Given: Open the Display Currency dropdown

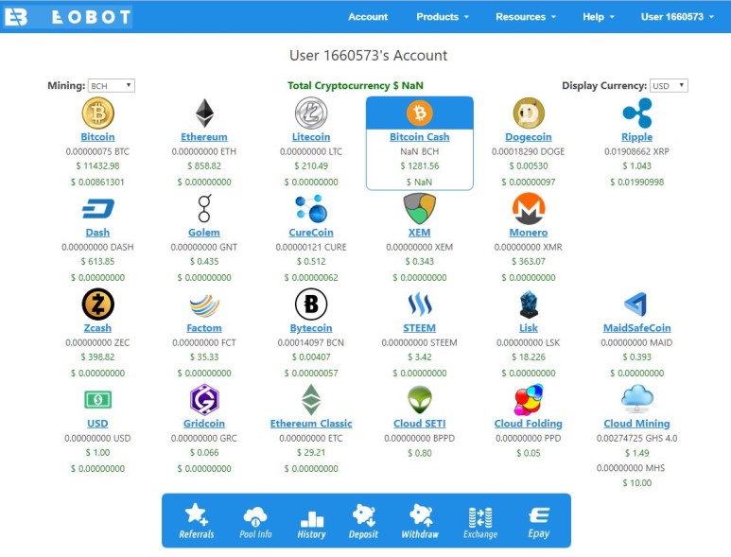Looking at the screenshot, I should [x=669, y=86].
